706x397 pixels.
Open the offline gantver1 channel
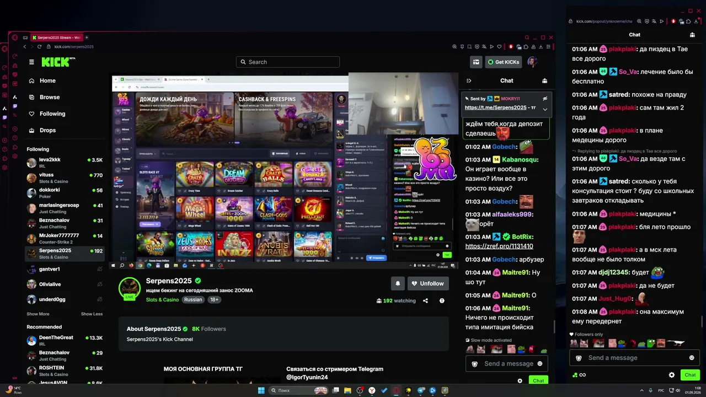point(65,269)
